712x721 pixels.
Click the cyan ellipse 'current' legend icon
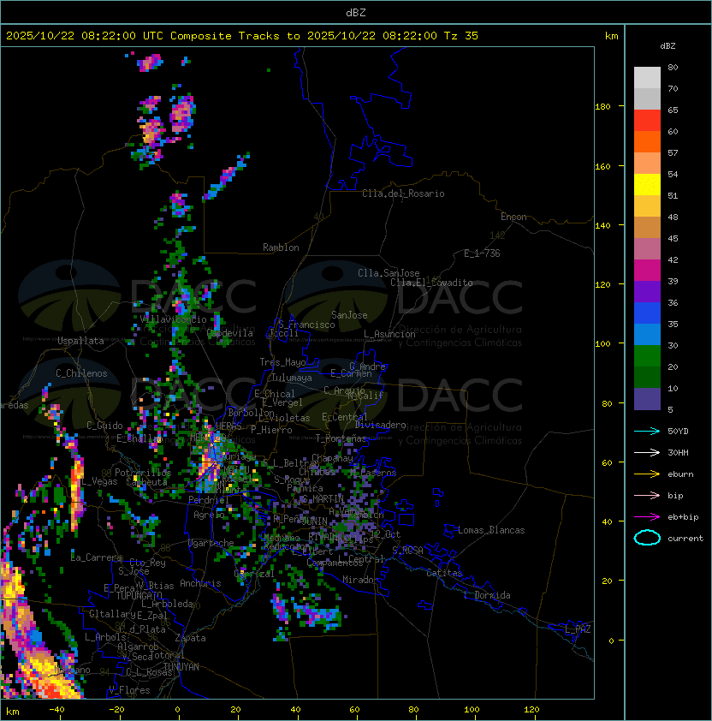647,538
